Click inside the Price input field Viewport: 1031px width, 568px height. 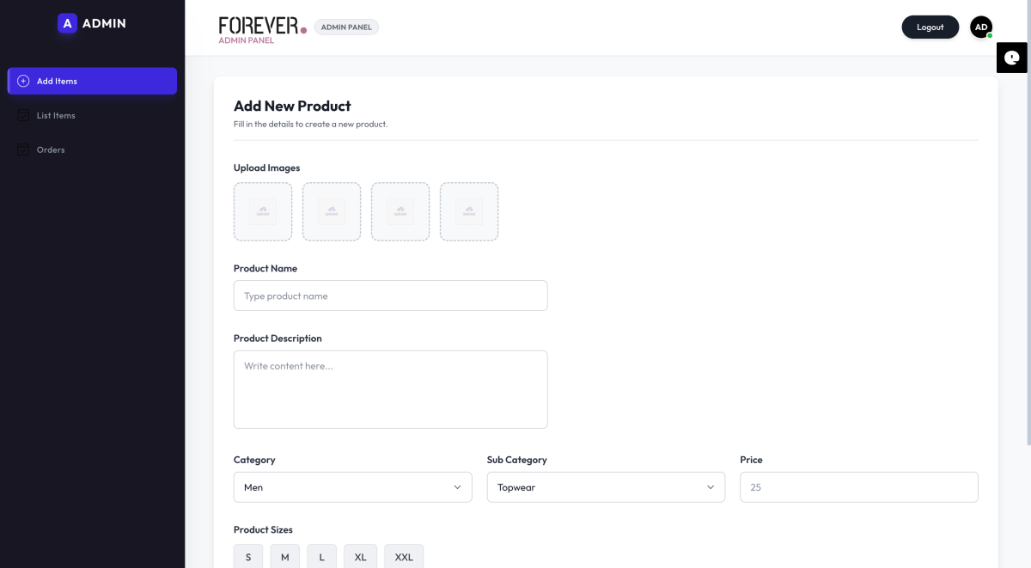(x=858, y=487)
